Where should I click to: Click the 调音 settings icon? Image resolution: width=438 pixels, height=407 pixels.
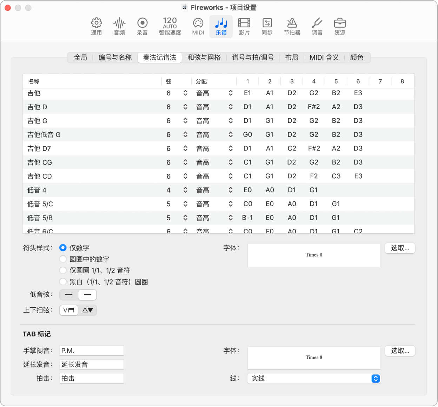[317, 26]
